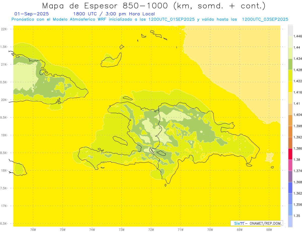
Task: Click the 75W longitude label
Action: point(63,229)
